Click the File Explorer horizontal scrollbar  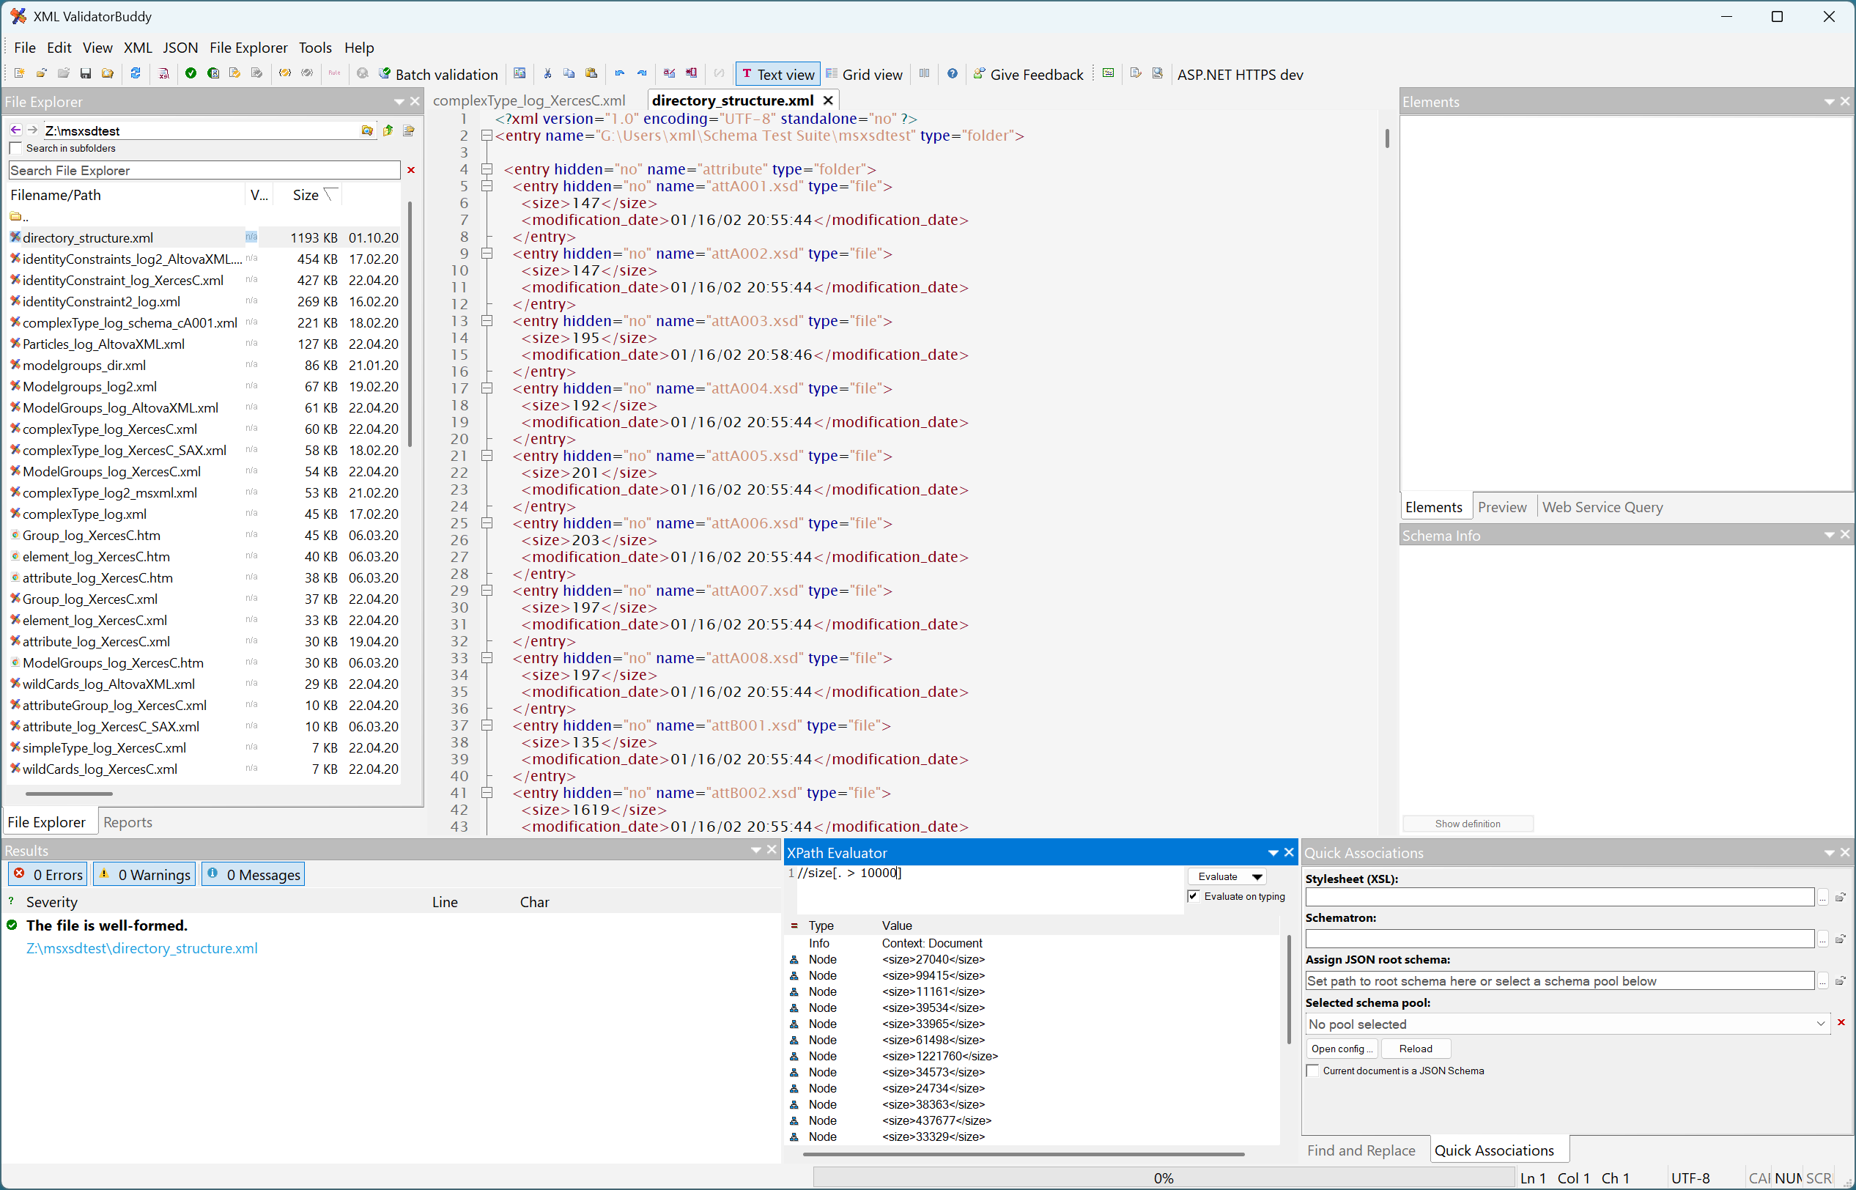(x=69, y=794)
